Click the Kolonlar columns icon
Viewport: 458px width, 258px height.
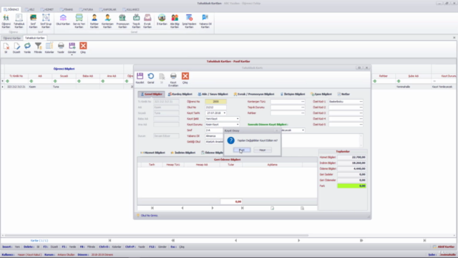49,48
